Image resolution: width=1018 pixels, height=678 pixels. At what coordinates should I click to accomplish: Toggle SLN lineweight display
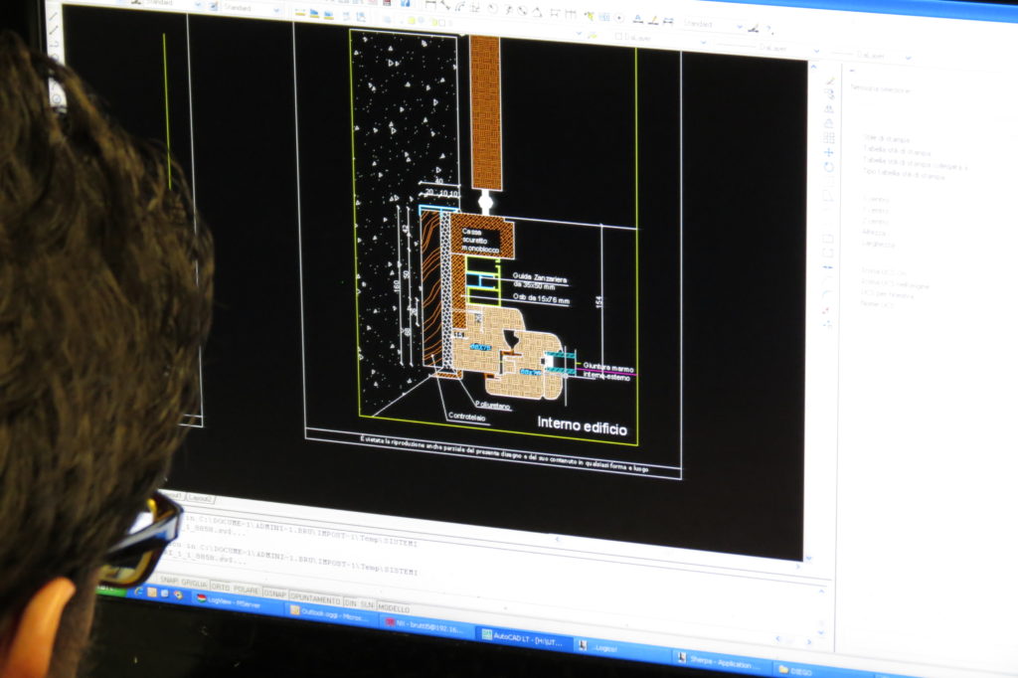click(368, 604)
